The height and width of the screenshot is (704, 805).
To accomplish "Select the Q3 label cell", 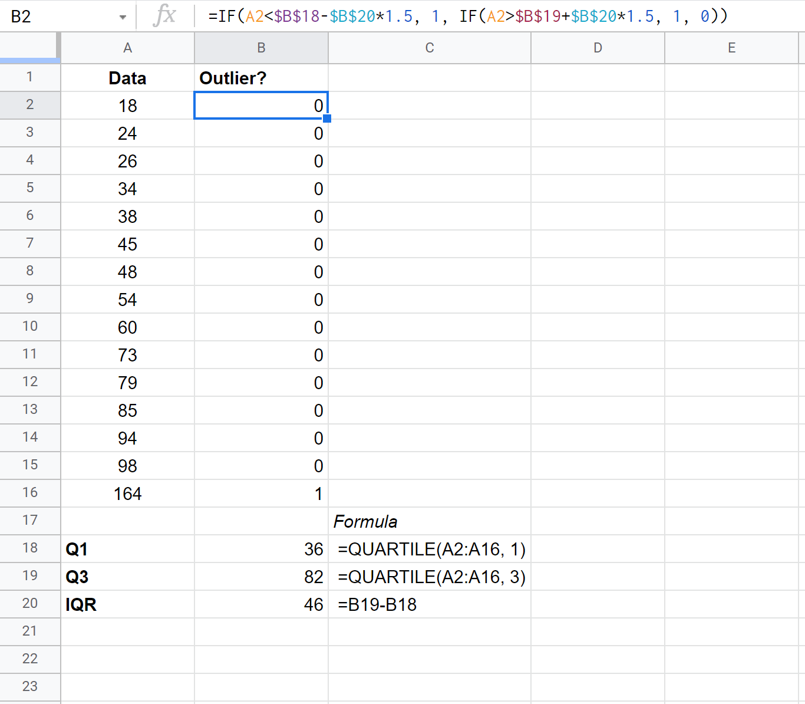I will (127, 576).
